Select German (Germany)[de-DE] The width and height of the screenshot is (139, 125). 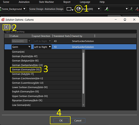[47, 70]
